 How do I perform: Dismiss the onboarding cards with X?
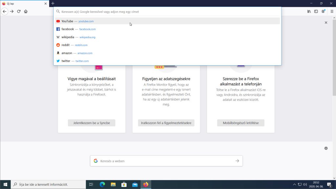326,23
